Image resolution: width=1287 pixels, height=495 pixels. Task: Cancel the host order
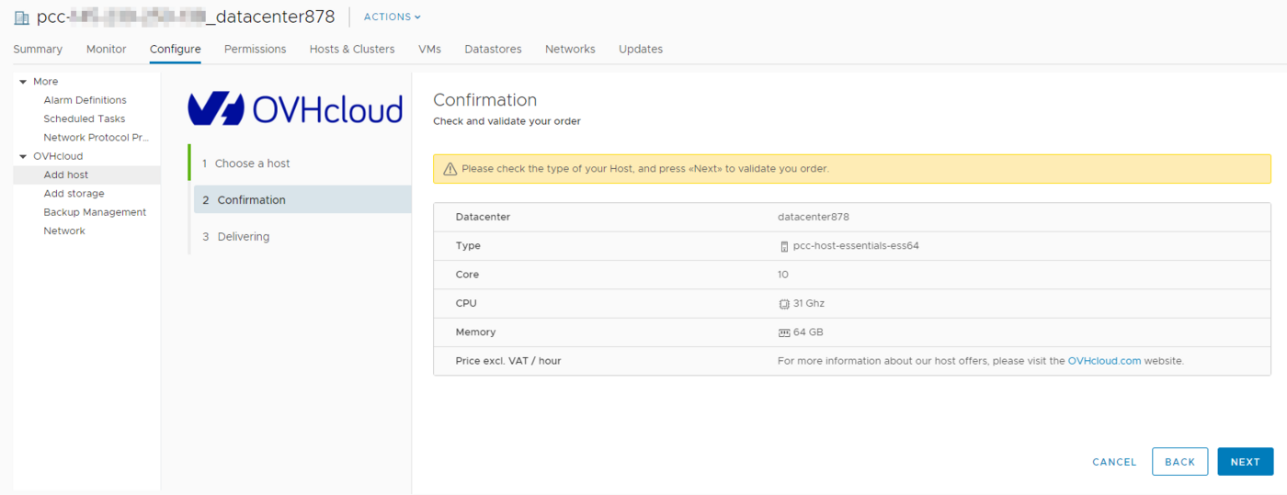pos(1114,462)
